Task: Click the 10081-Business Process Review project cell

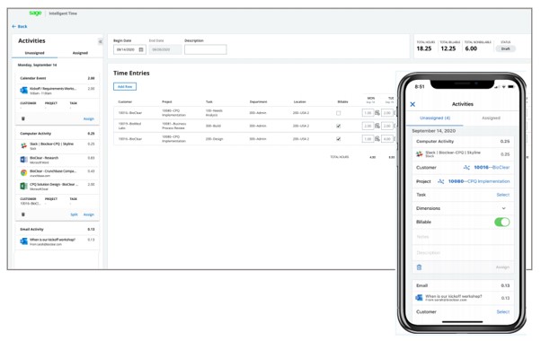Action: tap(174, 126)
